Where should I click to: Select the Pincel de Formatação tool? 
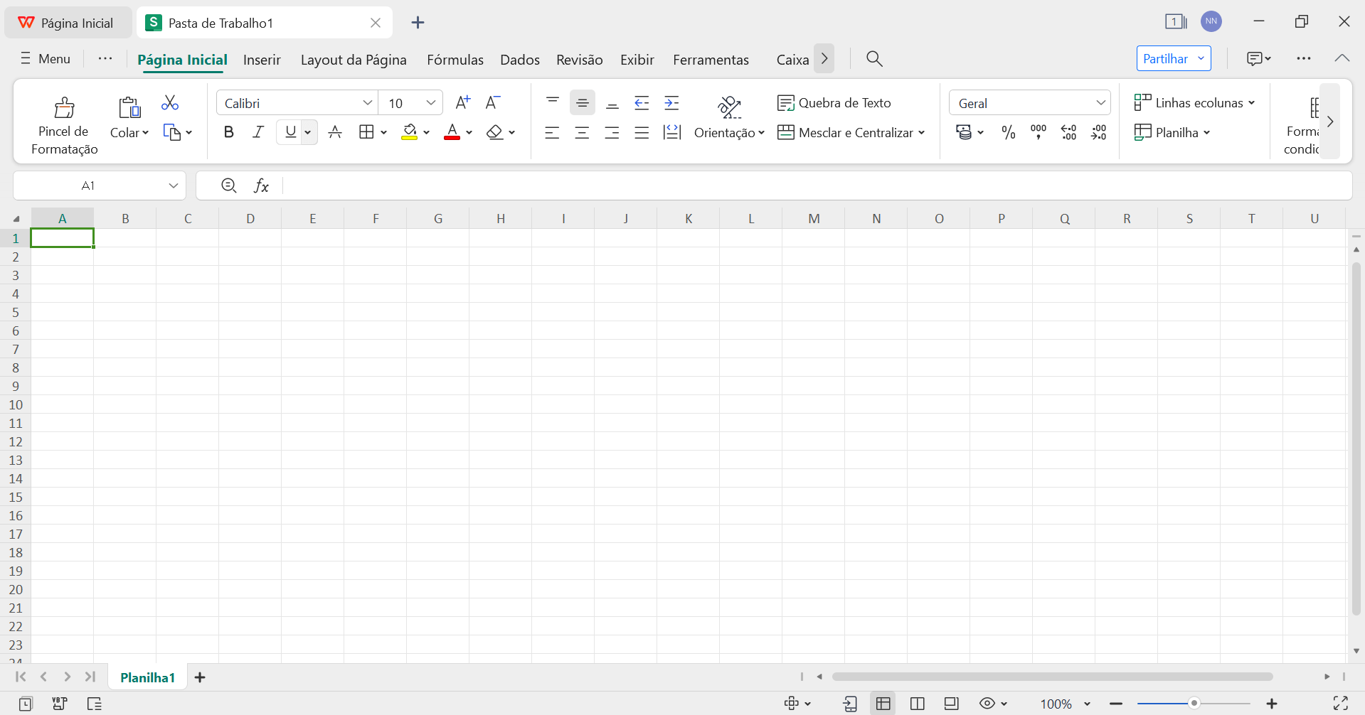[63, 122]
